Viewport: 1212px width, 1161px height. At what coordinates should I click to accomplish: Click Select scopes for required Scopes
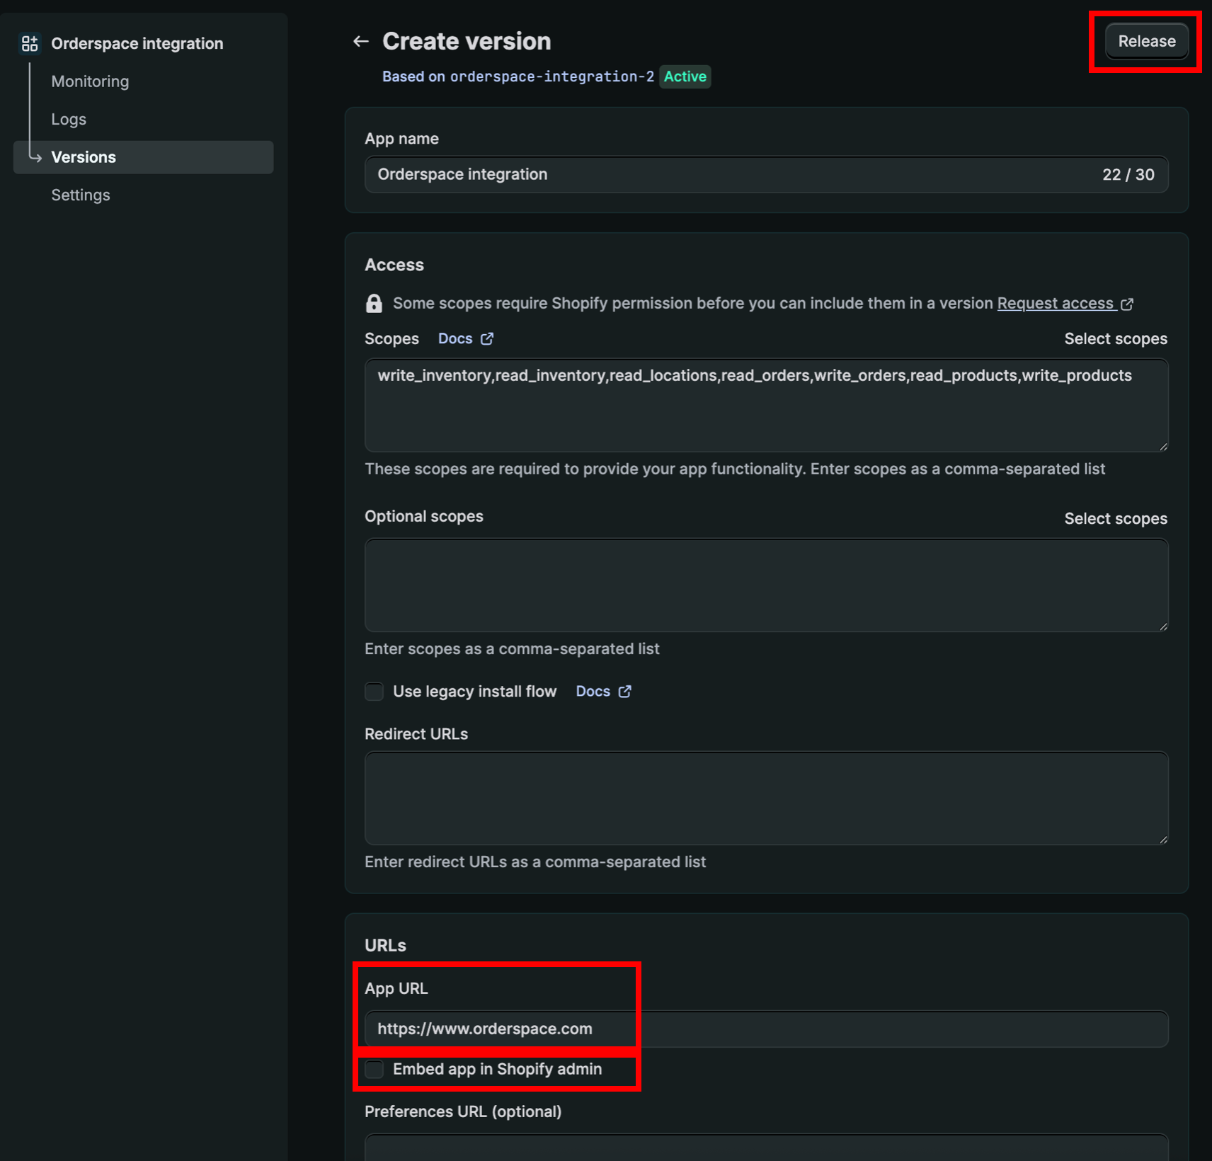tap(1116, 339)
